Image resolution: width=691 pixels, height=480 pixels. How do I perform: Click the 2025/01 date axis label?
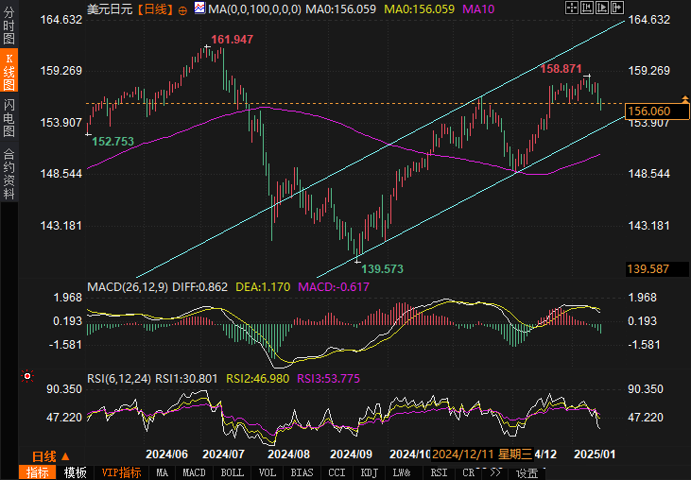pos(595,454)
